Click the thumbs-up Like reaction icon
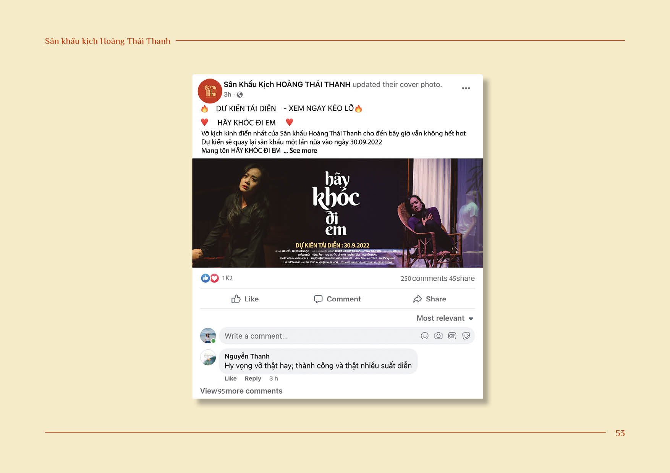 pos(205,278)
